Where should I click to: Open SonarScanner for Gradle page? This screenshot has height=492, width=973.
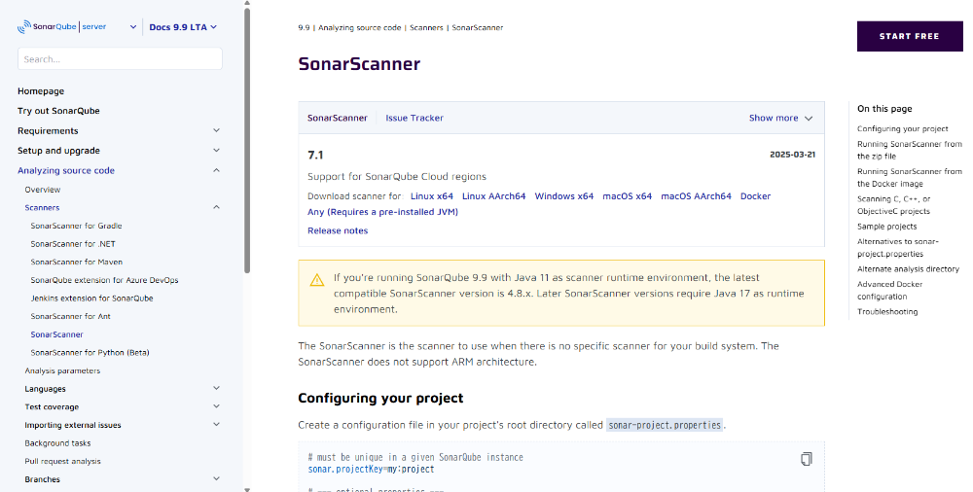tap(76, 226)
